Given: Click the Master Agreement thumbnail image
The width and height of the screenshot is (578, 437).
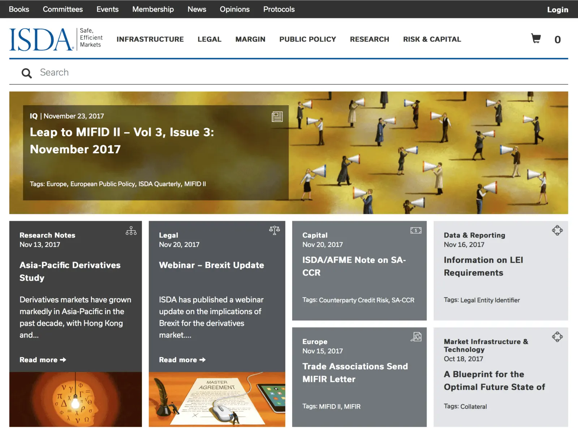Looking at the screenshot, I should click(x=217, y=399).
